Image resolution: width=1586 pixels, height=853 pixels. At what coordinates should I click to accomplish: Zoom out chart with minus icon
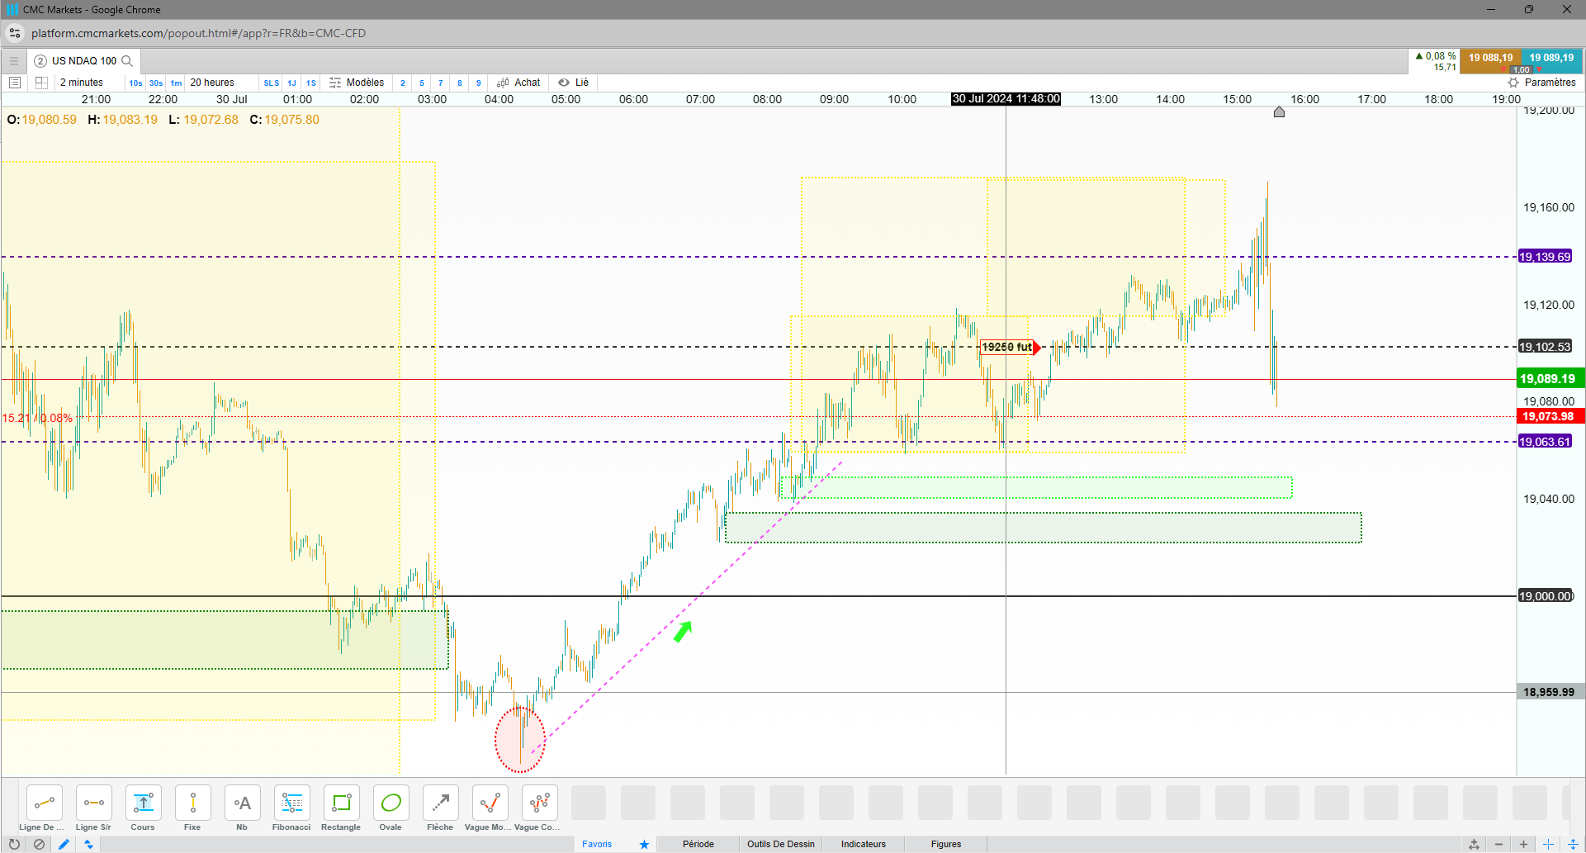[x=1498, y=844]
